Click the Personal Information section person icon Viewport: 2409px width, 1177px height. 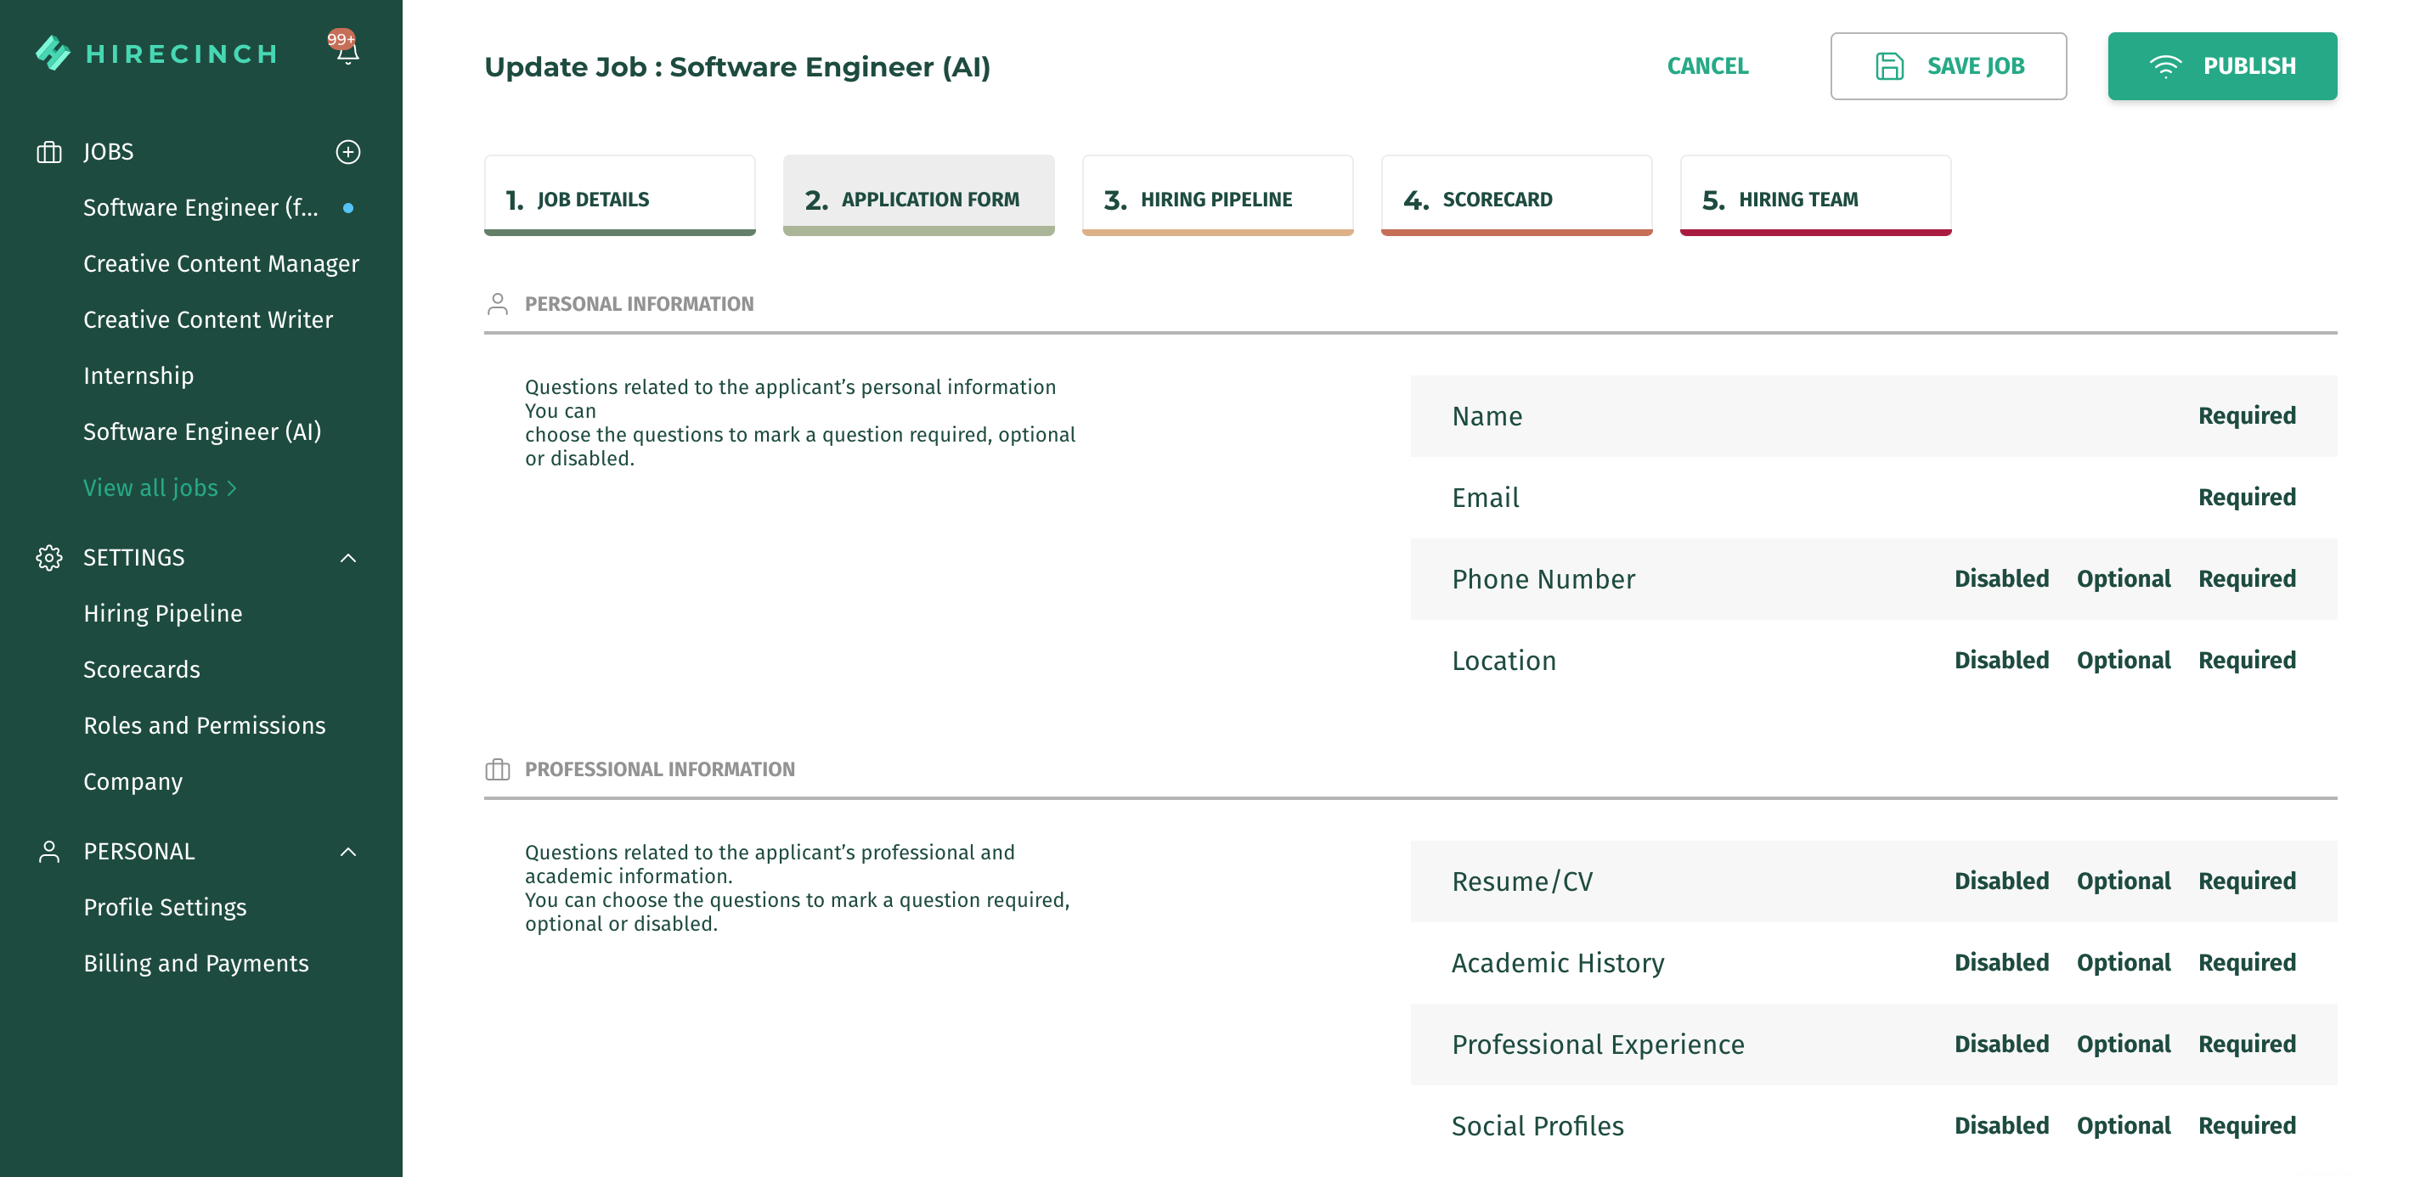pyautogui.click(x=498, y=304)
